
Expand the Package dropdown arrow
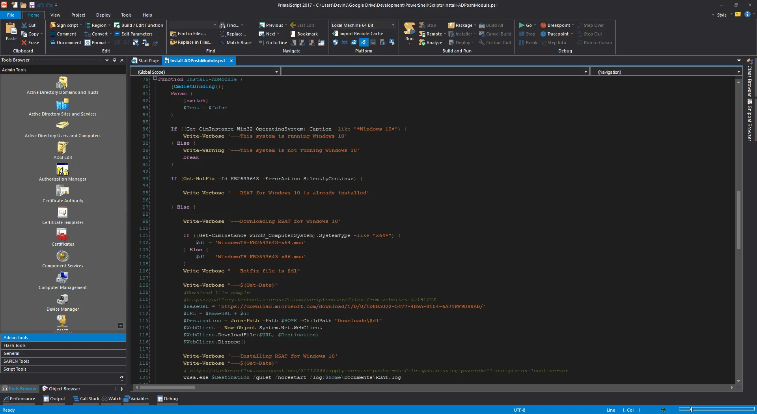pos(475,25)
